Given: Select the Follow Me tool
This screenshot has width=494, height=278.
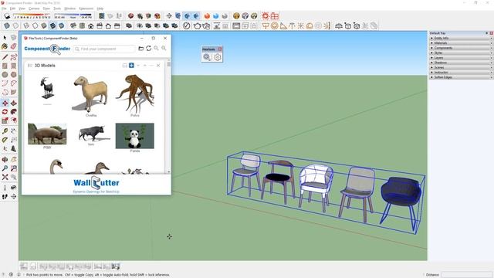Looking at the screenshot, I should [14, 112].
